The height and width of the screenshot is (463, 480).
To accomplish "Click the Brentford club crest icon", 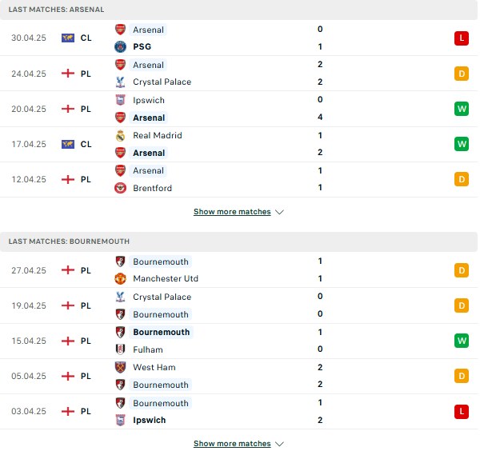I will click(120, 188).
